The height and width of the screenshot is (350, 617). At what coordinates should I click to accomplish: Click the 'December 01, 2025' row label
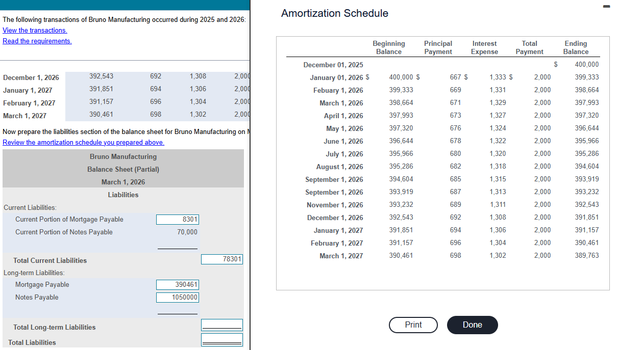tap(333, 65)
